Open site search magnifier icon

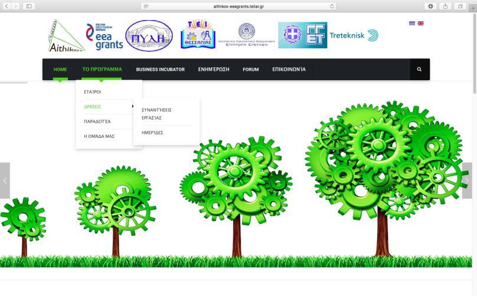pyautogui.click(x=420, y=70)
